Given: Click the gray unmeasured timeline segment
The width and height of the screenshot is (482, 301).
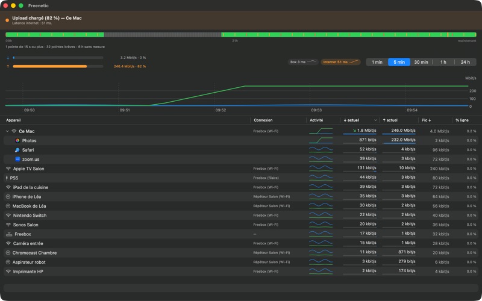Looking at the screenshot, I should (x=163, y=35).
